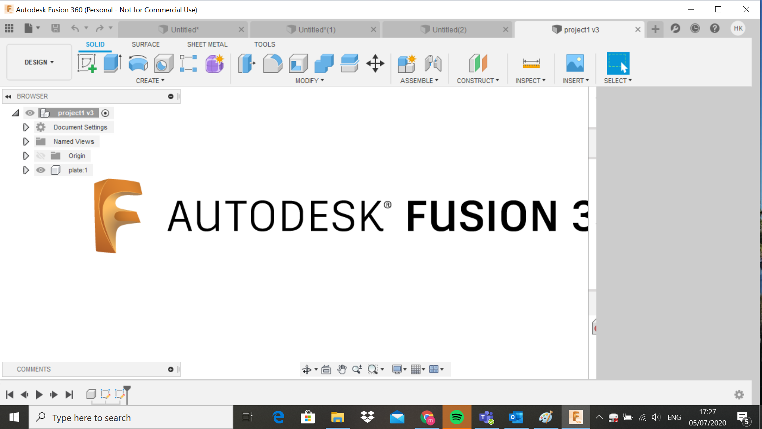Expand the Named Views folder
Image resolution: width=762 pixels, height=429 pixels.
coord(26,141)
